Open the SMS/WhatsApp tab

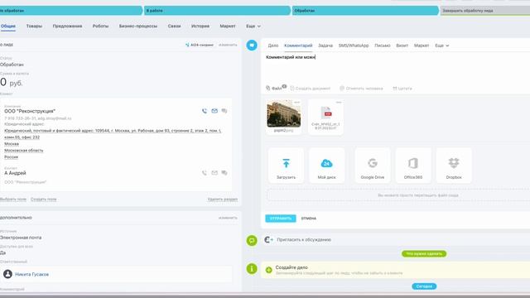coord(354,46)
